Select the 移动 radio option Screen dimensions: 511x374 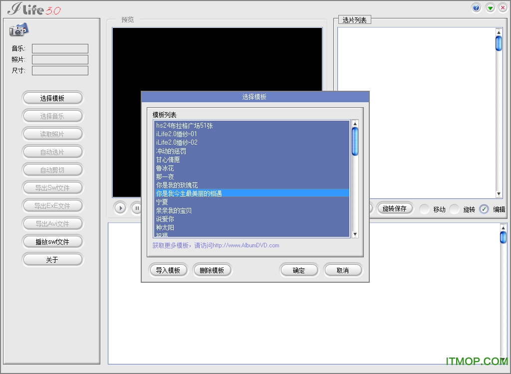424,209
